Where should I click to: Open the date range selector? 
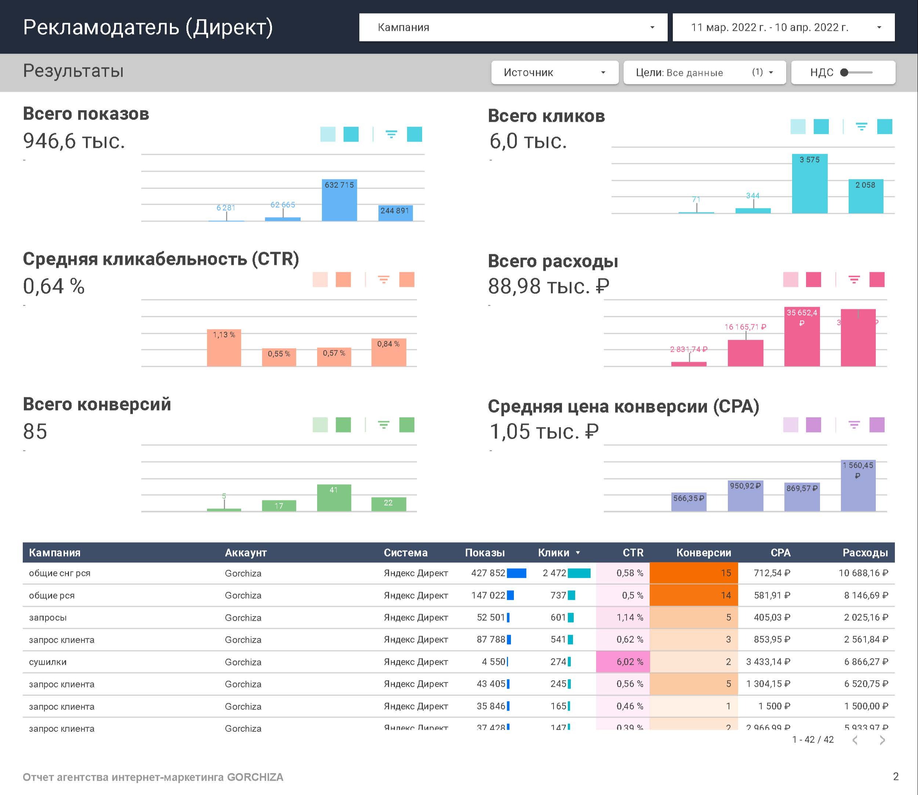coord(783,28)
